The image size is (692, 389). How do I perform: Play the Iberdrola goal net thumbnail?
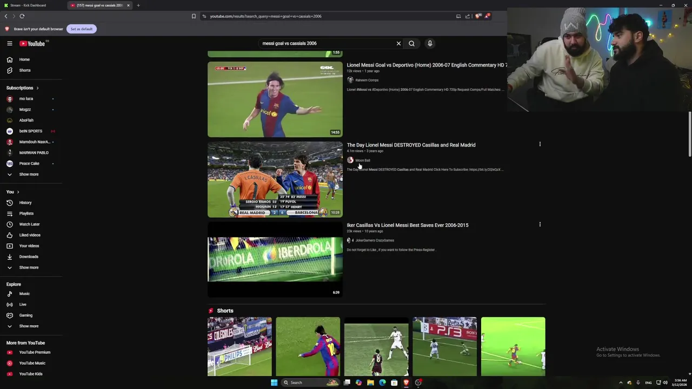(x=275, y=259)
